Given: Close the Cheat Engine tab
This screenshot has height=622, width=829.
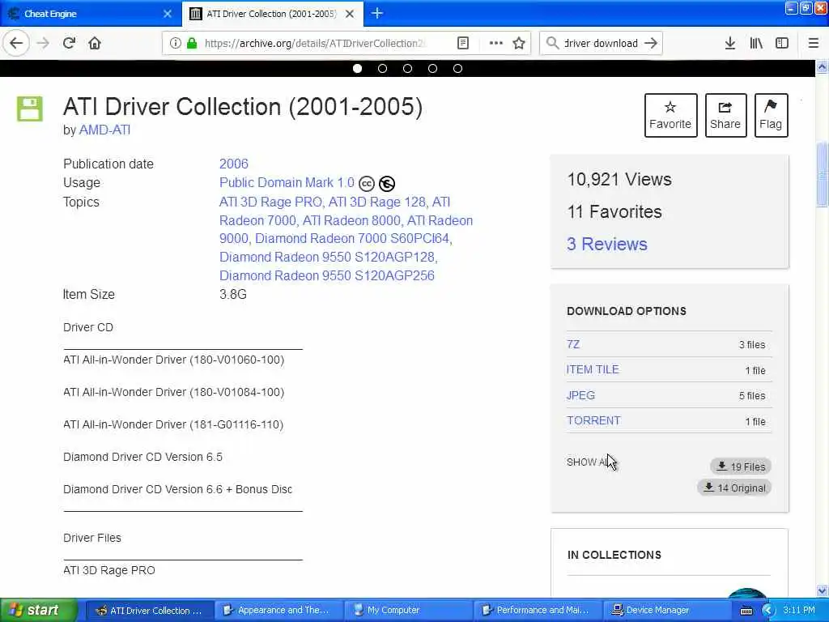Looking at the screenshot, I should tap(168, 14).
